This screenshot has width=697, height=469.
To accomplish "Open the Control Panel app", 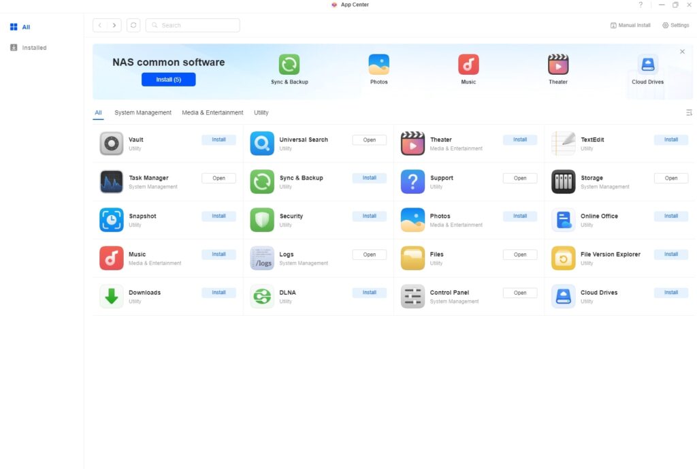I will pos(519,293).
